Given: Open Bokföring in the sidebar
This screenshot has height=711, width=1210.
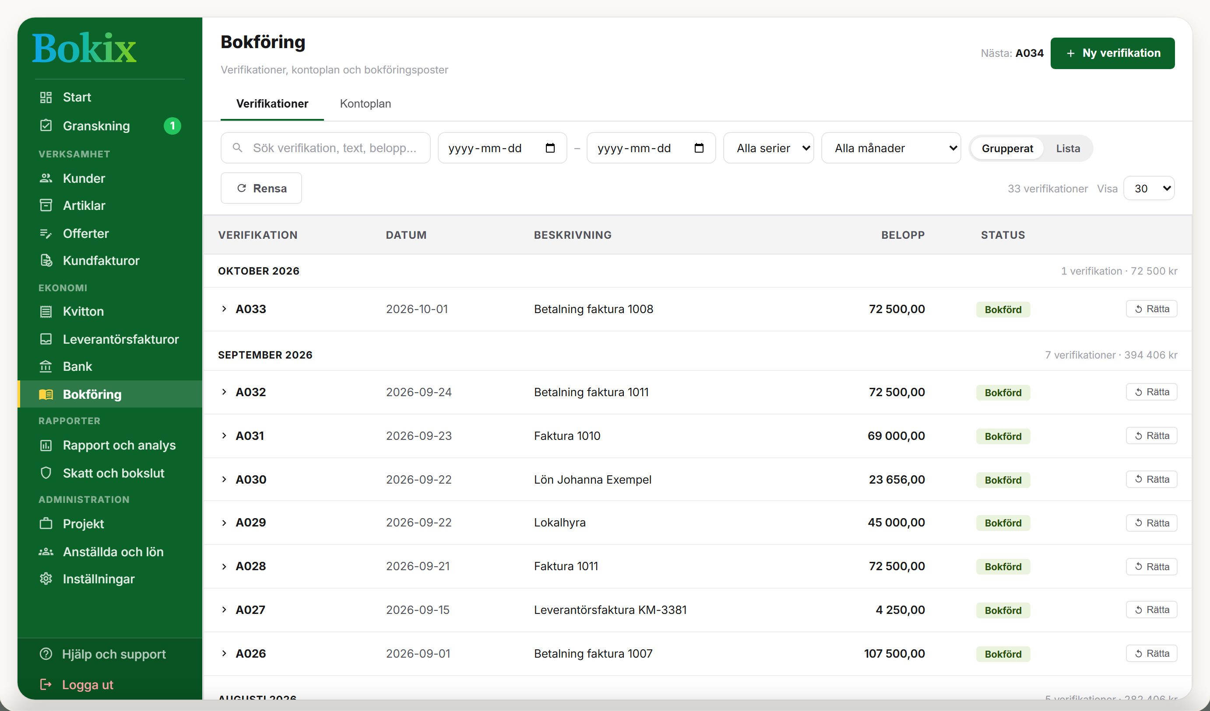Looking at the screenshot, I should (x=110, y=394).
